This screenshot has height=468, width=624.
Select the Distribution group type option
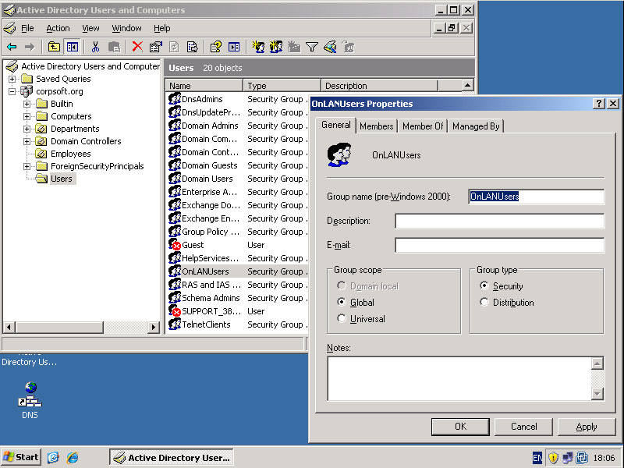click(x=484, y=303)
